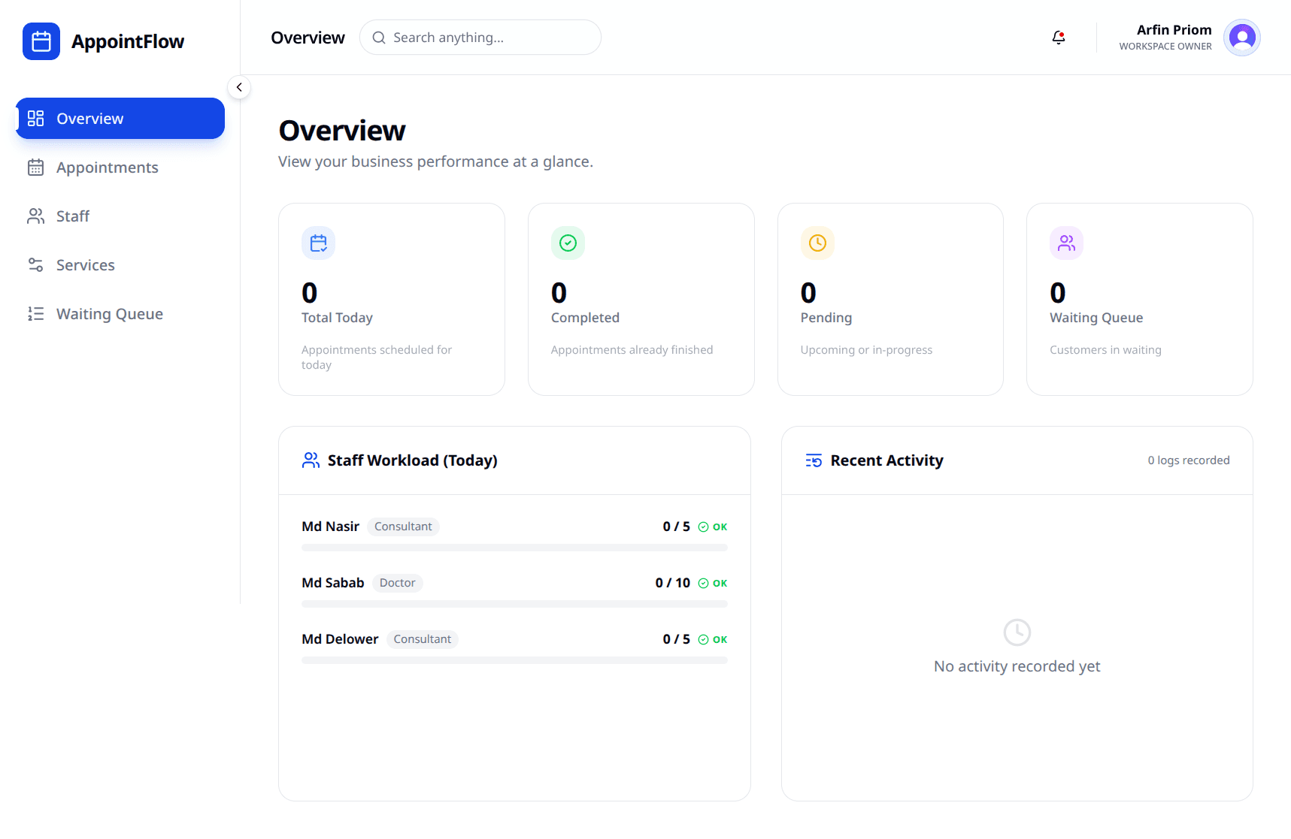Click the Pending clock icon
The image size is (1291, 839).
pos(817,243)
